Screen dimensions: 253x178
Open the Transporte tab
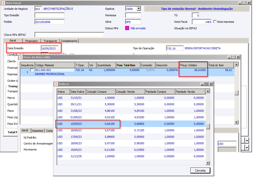pyautogui.click(x=50, y=41)
